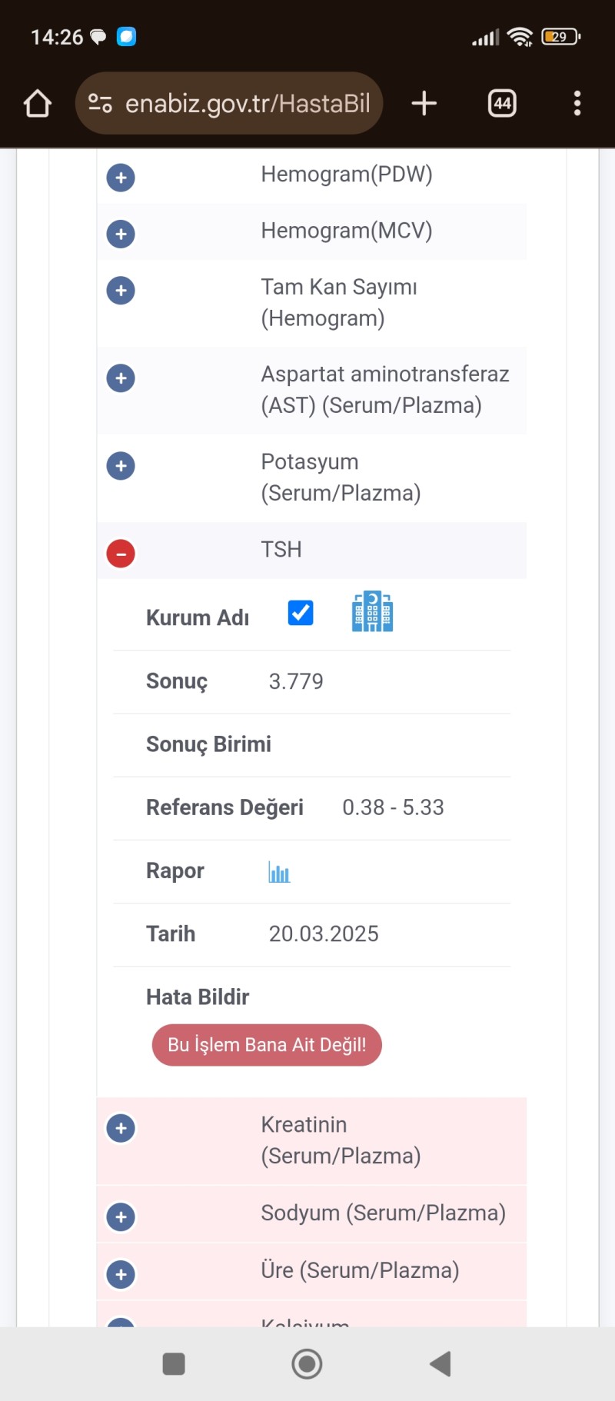Click the "Bu İşlem Bana Ait Değil!" button
This screenshot has width=615, height=1401.
pos(267,1045)
